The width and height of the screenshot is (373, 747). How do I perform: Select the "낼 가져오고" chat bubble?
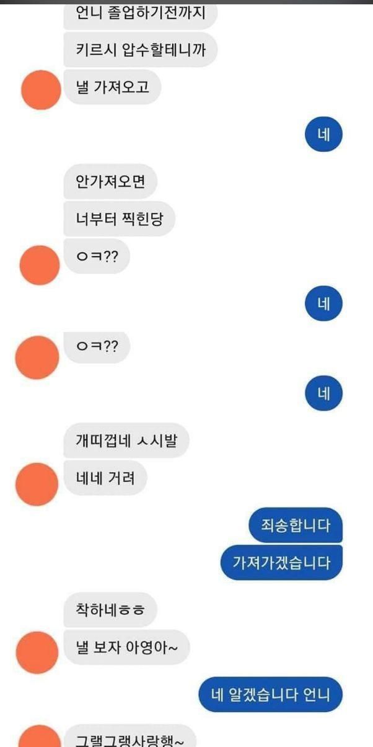[x=112, y=87]
